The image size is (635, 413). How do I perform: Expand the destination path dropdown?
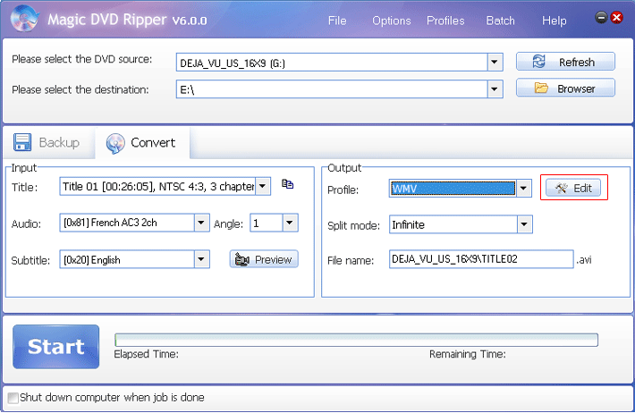coord(495,88)
